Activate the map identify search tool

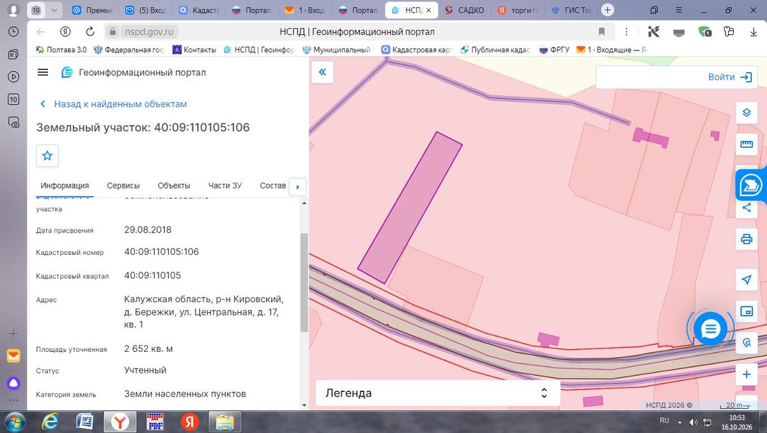[746, 343]
